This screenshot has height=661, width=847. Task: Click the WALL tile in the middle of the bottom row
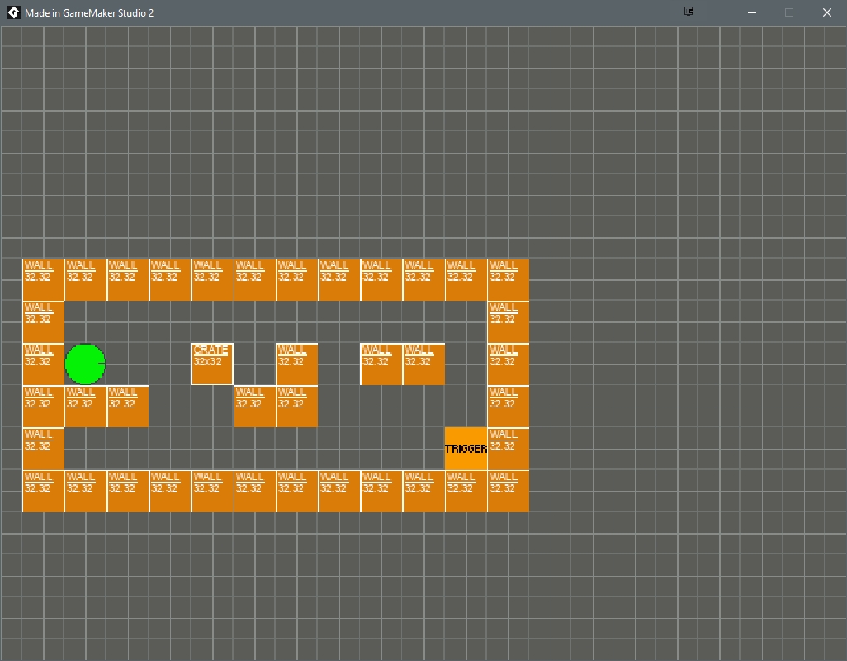pos(296,491)
